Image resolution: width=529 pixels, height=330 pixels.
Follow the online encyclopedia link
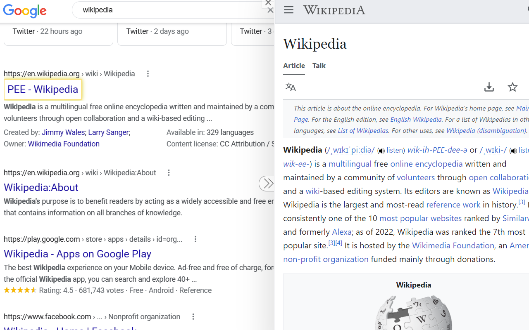tap(427, 164)
